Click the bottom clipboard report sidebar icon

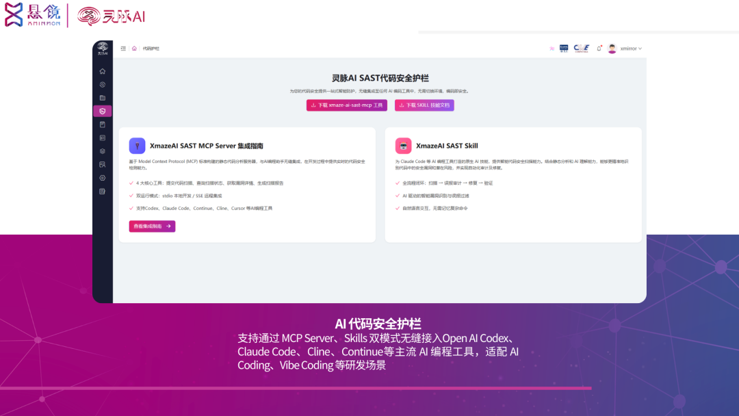(x=102, y=192)
